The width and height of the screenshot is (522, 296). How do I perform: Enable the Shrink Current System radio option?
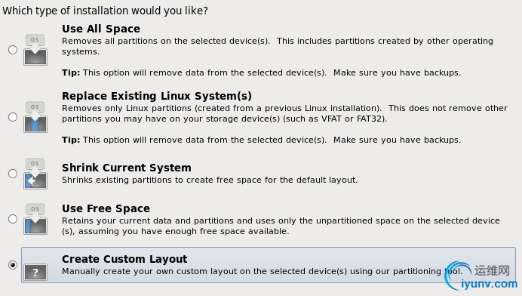point(13,174)
